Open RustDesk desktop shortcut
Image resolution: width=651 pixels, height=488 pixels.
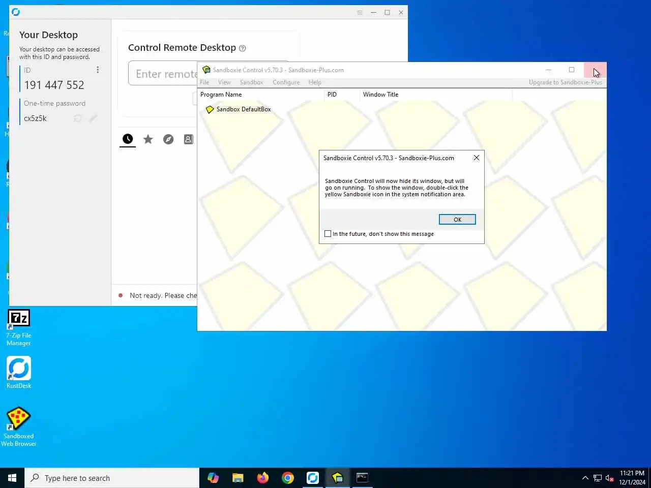tap(19, 373)
